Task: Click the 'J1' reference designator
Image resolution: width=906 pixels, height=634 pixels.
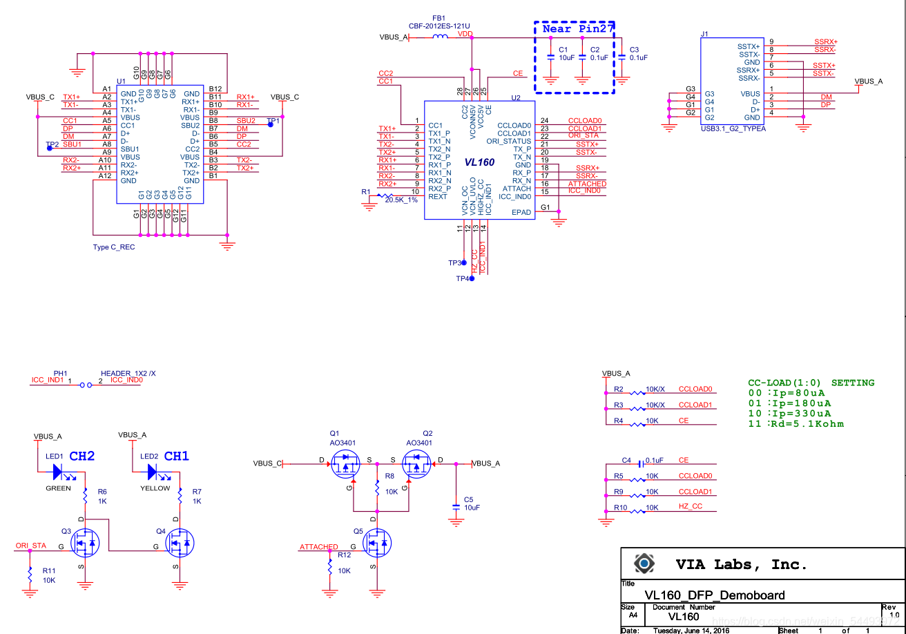Action: pos(704,33)
